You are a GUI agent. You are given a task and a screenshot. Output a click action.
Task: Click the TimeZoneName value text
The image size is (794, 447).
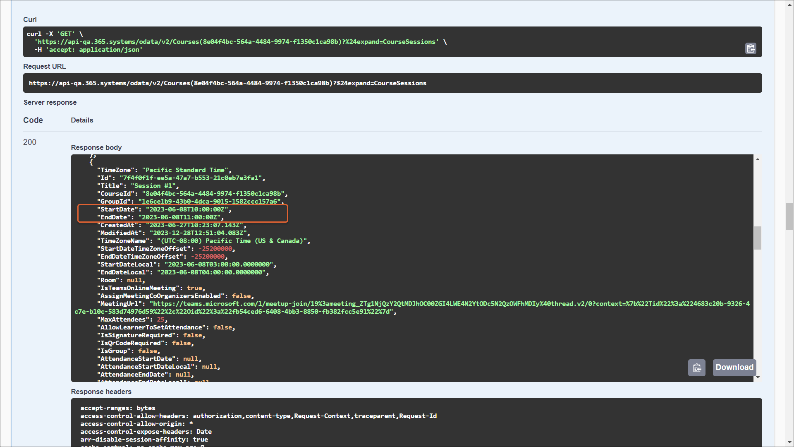[x=232, y=241]
